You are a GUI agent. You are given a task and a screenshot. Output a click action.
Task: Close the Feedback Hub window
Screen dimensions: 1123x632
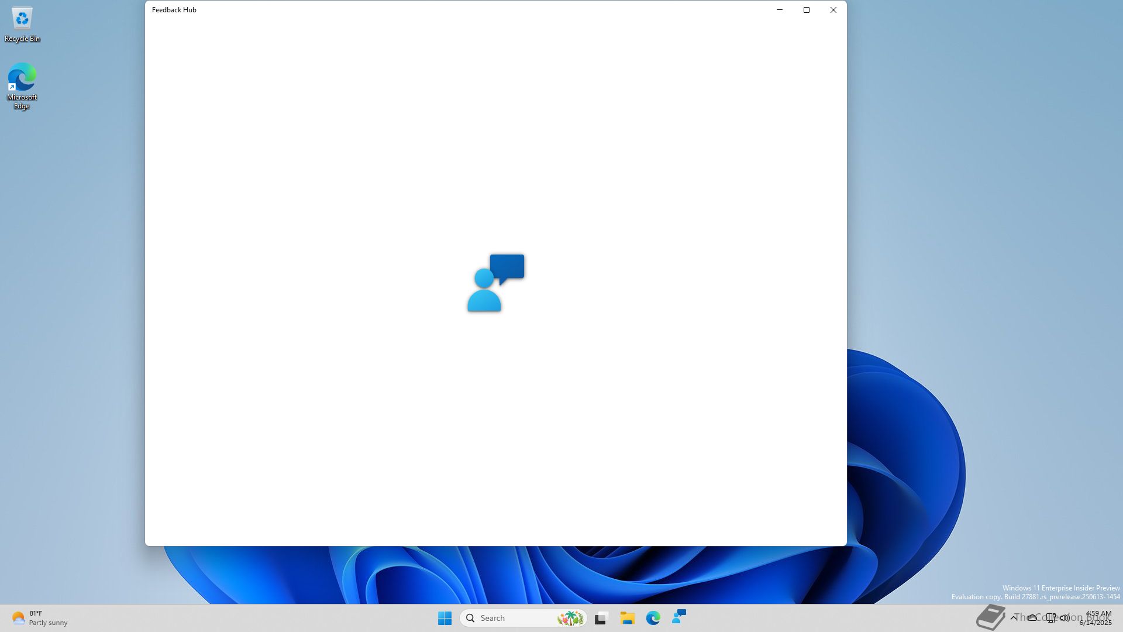pyautogui.click(x=833, y=10)
